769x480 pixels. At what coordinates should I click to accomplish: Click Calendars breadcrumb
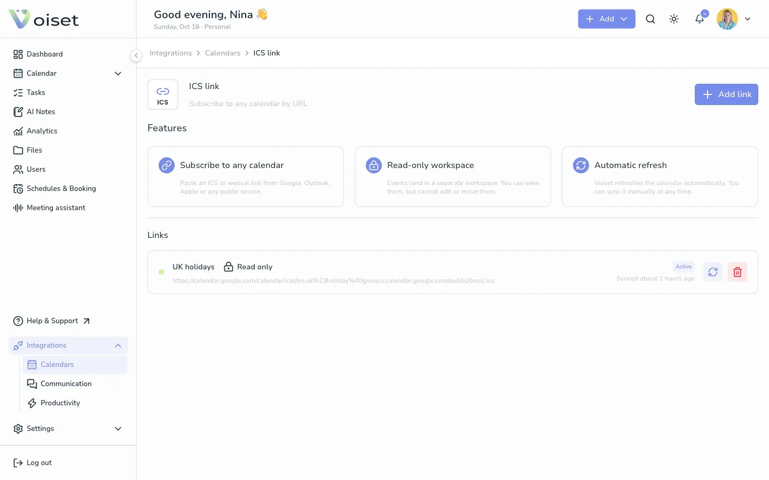[223, 53]
